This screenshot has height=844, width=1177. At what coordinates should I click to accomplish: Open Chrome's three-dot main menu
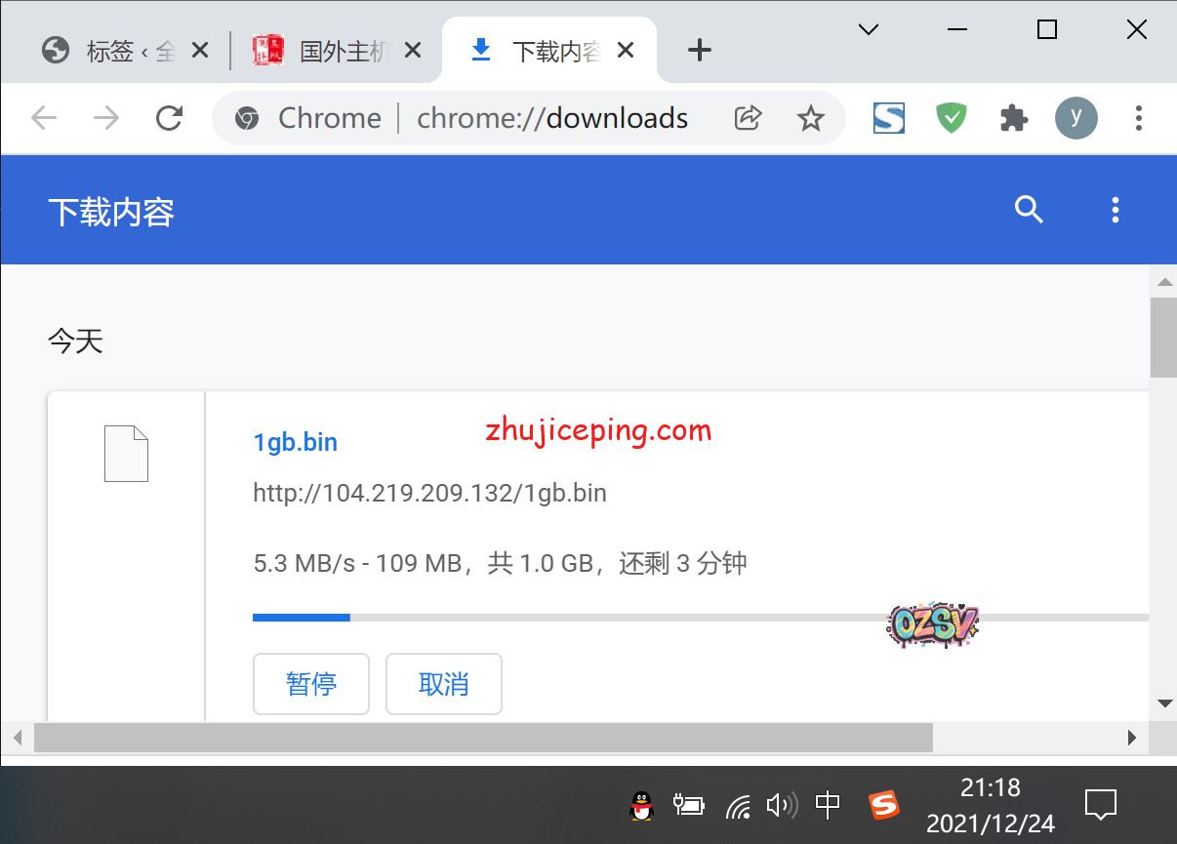[x=1138, y=119]
